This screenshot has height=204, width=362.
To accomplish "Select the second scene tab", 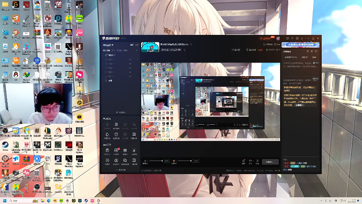I will tap(113, 50).
